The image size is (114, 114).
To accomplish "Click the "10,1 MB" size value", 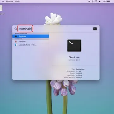I will (x=78, y=71).
